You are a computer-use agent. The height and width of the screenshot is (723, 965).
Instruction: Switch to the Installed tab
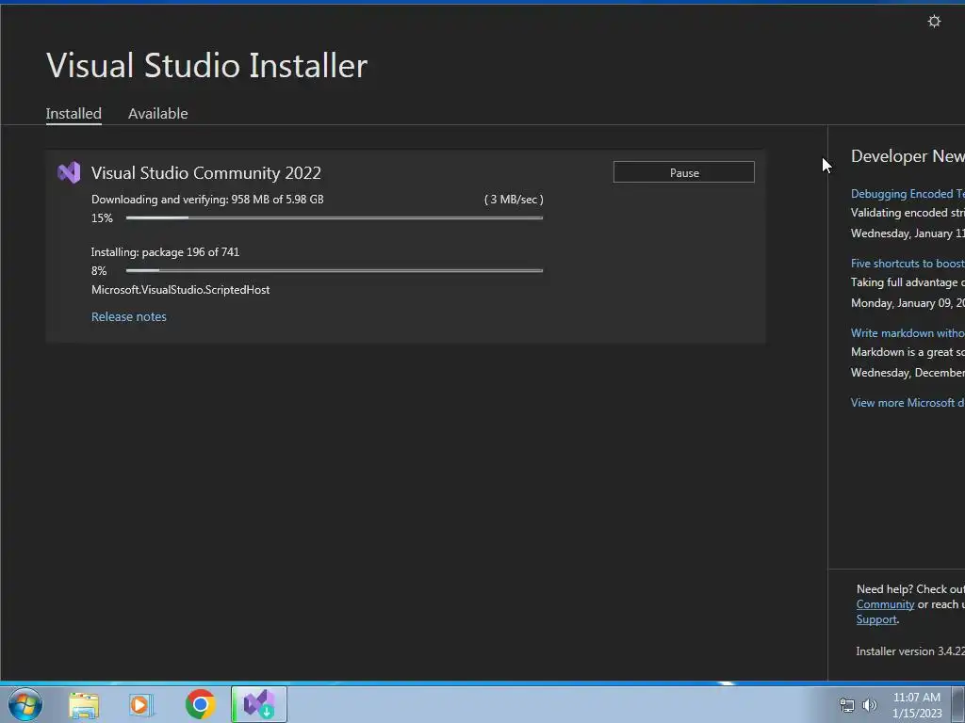point(74,114)
